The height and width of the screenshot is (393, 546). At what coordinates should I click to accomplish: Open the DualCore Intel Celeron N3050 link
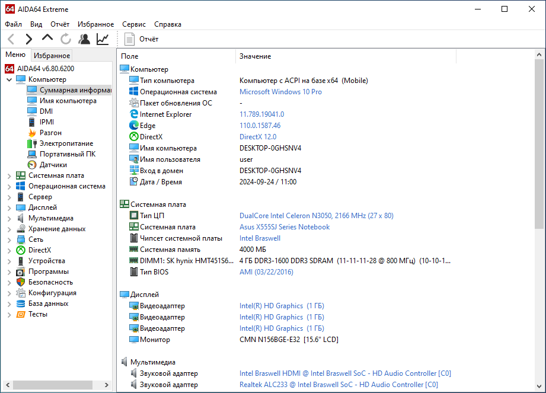click(316, 216)
